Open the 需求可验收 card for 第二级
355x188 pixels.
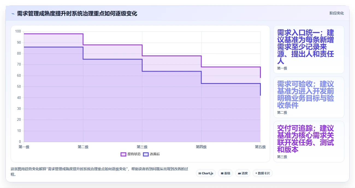click(x=309, y=97)
